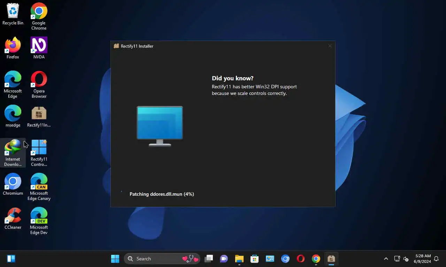The height and width of the screenshot is (267, 446).
Task: Click the 'Did you know?' heading
Action: click(x=233, y=78)
